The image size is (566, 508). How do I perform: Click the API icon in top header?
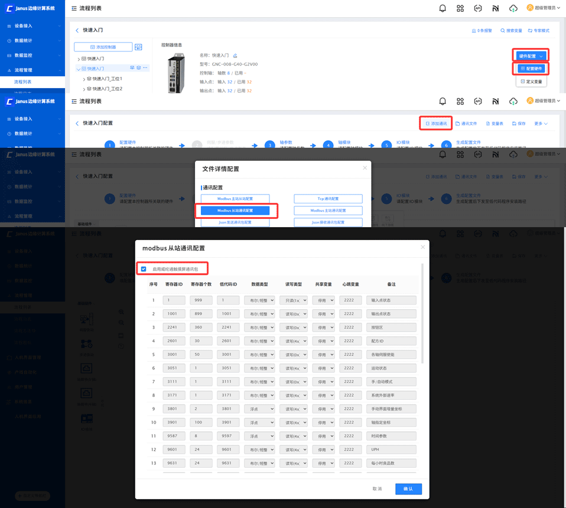coord(477,8)
